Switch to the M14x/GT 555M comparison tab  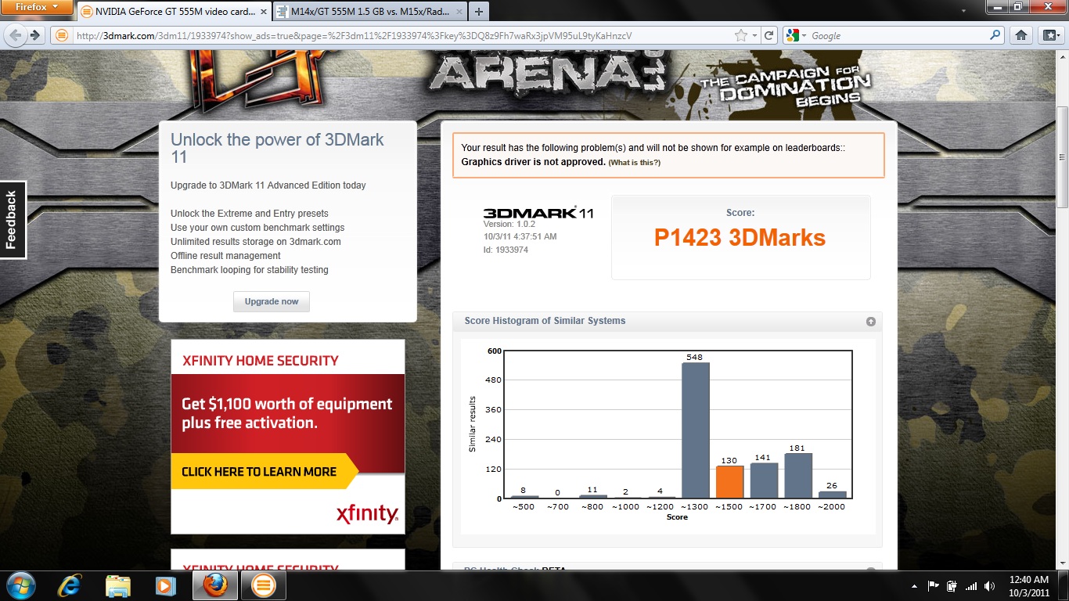pos(368,12)
